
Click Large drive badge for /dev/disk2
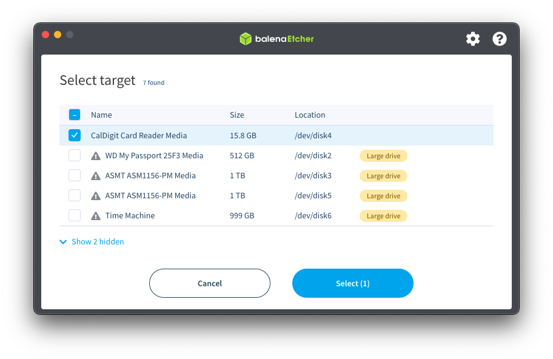tap(383, 156)
